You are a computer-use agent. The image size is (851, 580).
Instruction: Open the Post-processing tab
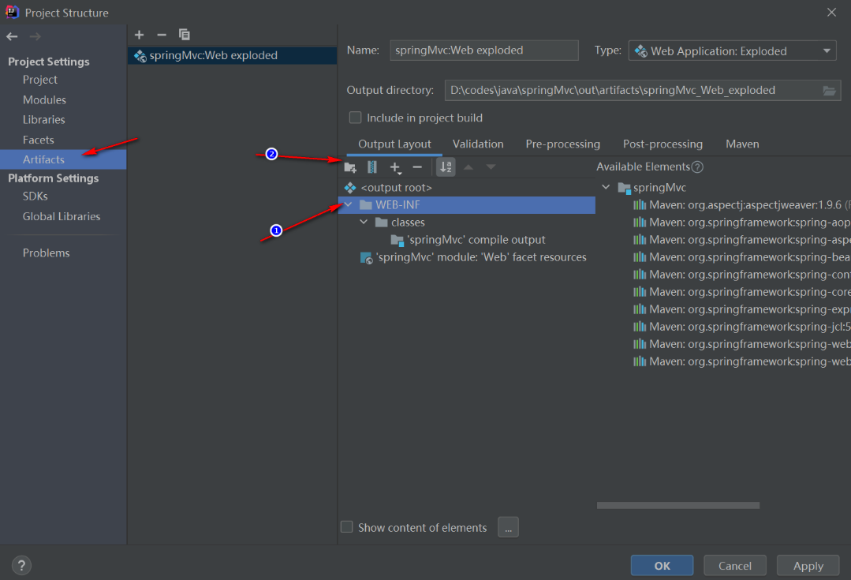click(663, 144)
